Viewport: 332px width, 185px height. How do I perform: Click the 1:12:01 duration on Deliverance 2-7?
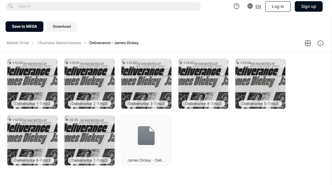(74, 63)
